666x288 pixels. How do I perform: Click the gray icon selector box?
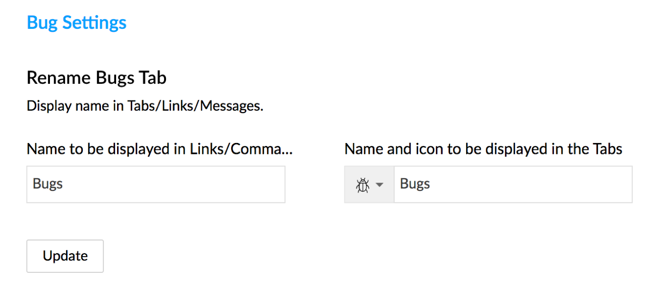369,184
